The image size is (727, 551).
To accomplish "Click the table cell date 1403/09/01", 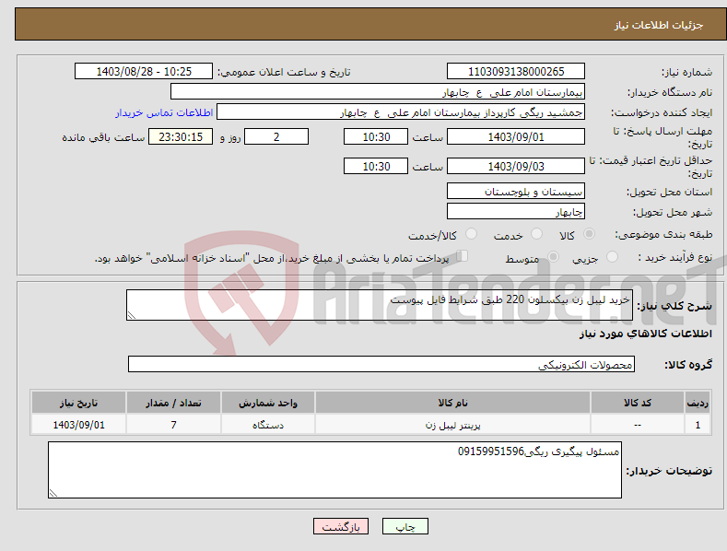I will 79,425.
